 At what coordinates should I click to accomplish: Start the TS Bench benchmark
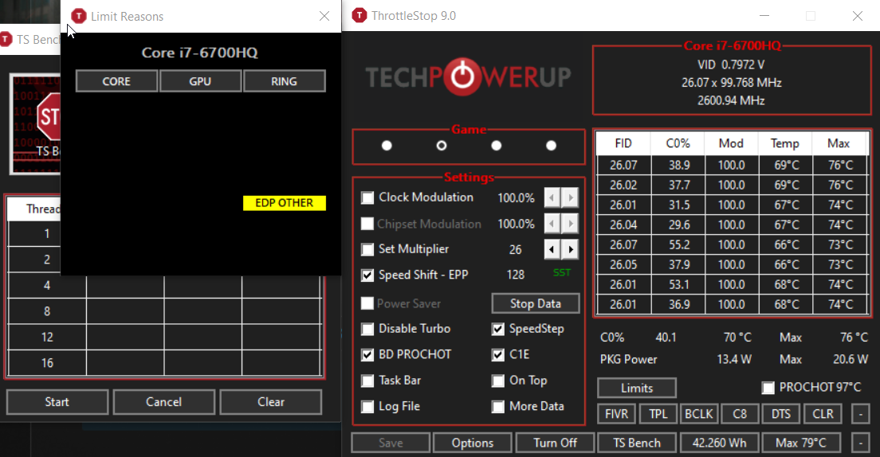point(57,402)
